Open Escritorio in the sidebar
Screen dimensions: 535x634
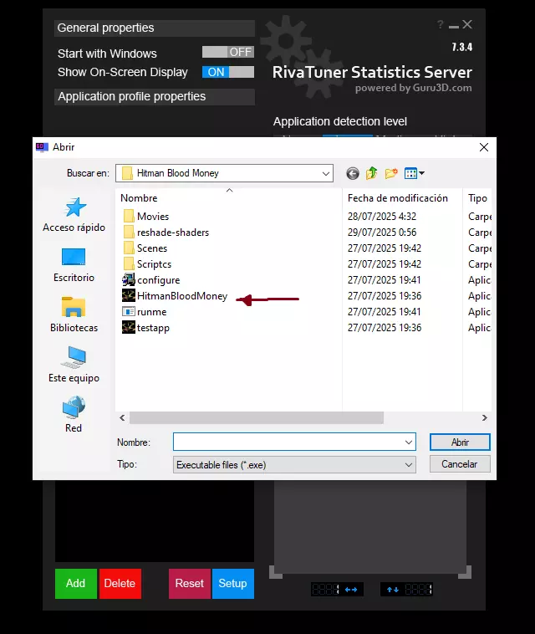(74, 265)
